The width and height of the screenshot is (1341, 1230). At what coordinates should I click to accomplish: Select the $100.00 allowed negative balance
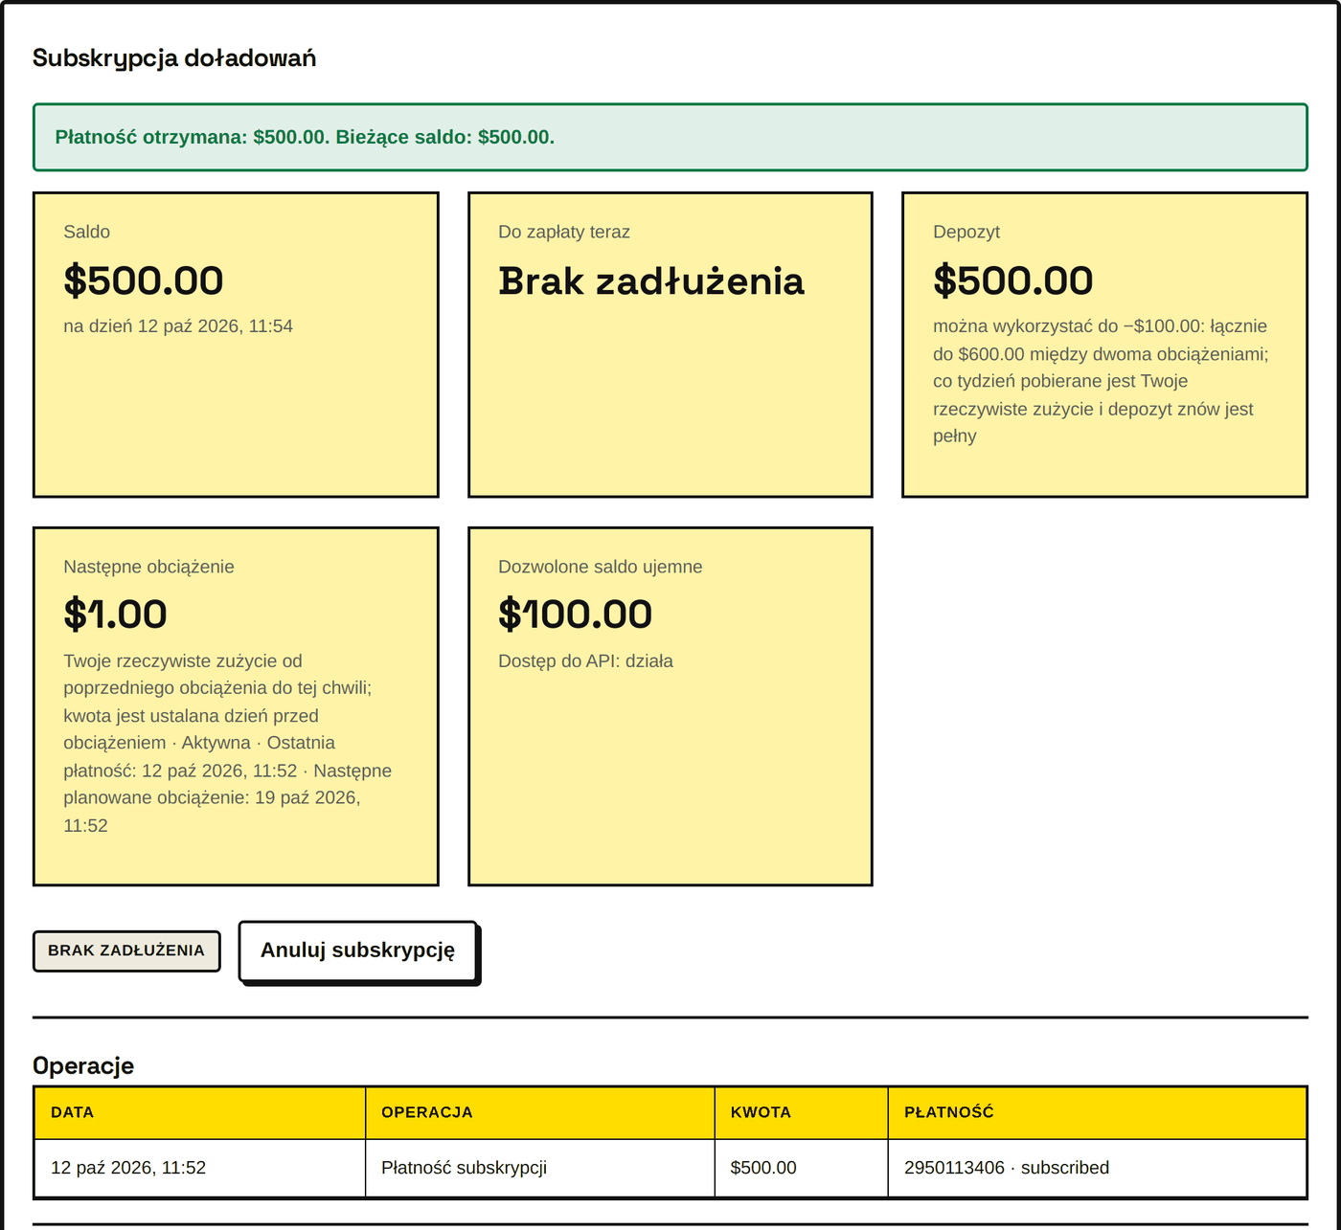pyautogui.click(x=575, y=615)
